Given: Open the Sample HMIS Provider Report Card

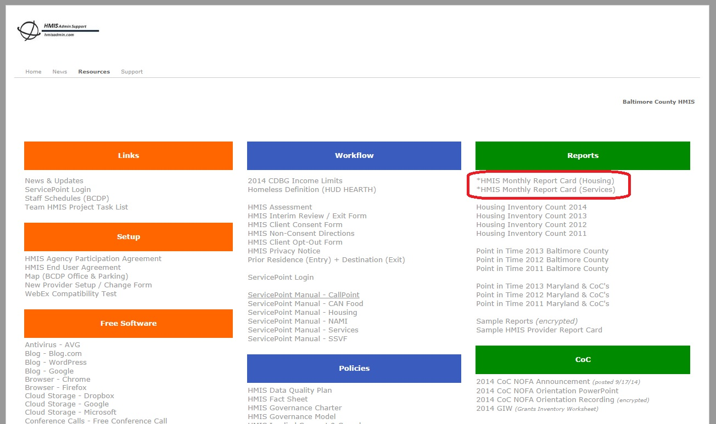Looking at the screenshot, I should click(x=539, y=330).
